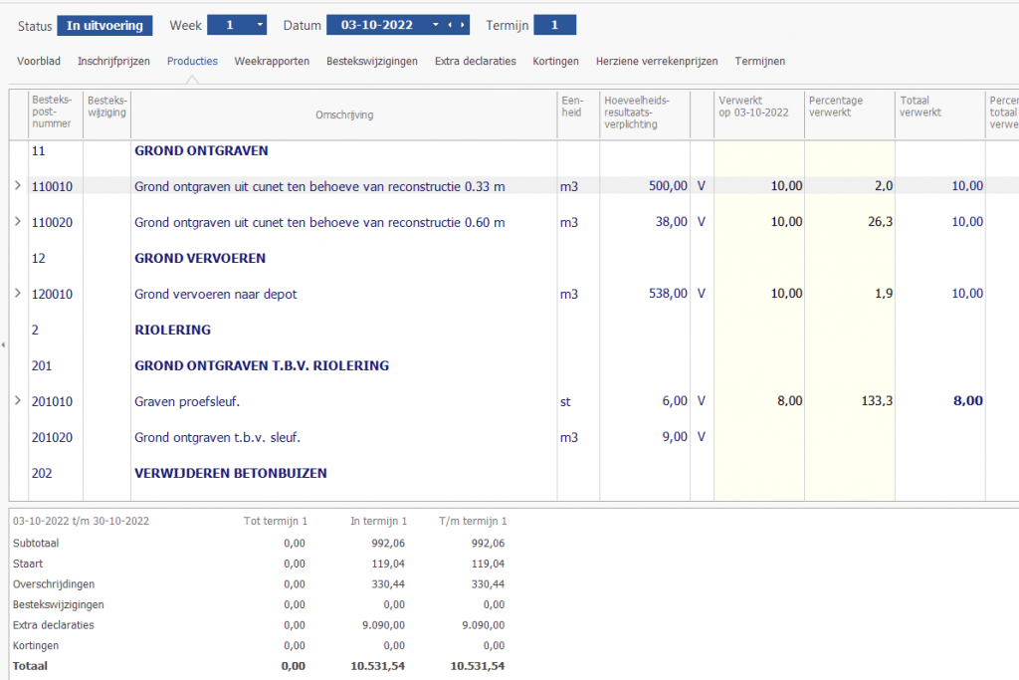Switch to the Bestekswijzigingen tab
This screenshot has height=680, width=1019.
pos(372,61)
